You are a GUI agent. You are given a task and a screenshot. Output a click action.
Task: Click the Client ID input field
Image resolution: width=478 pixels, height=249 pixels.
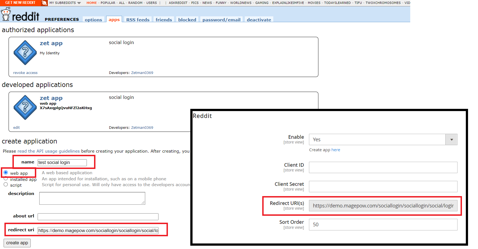coord(383,168)
